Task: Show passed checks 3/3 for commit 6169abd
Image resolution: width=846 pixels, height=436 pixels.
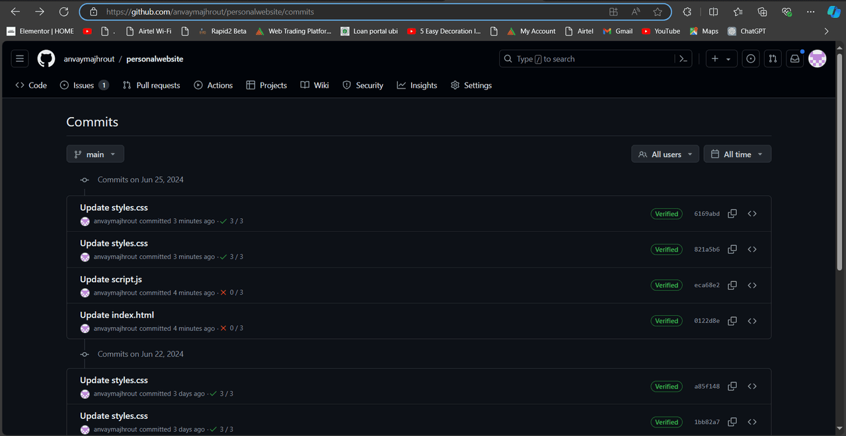Action: (x=232, y=221)
